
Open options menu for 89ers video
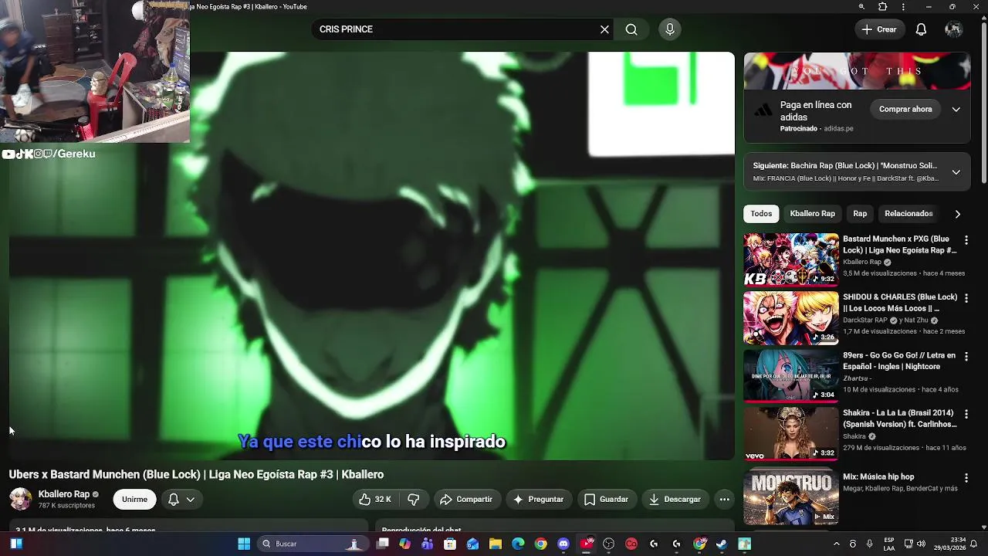click(x=966, y=357)
